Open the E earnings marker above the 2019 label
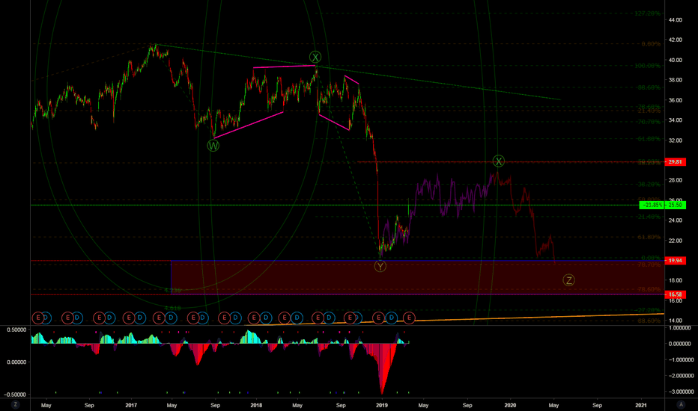 [x=379, y=318]
